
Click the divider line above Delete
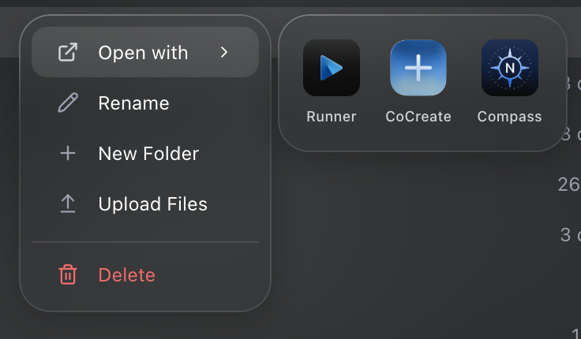[x=145, y=242]
